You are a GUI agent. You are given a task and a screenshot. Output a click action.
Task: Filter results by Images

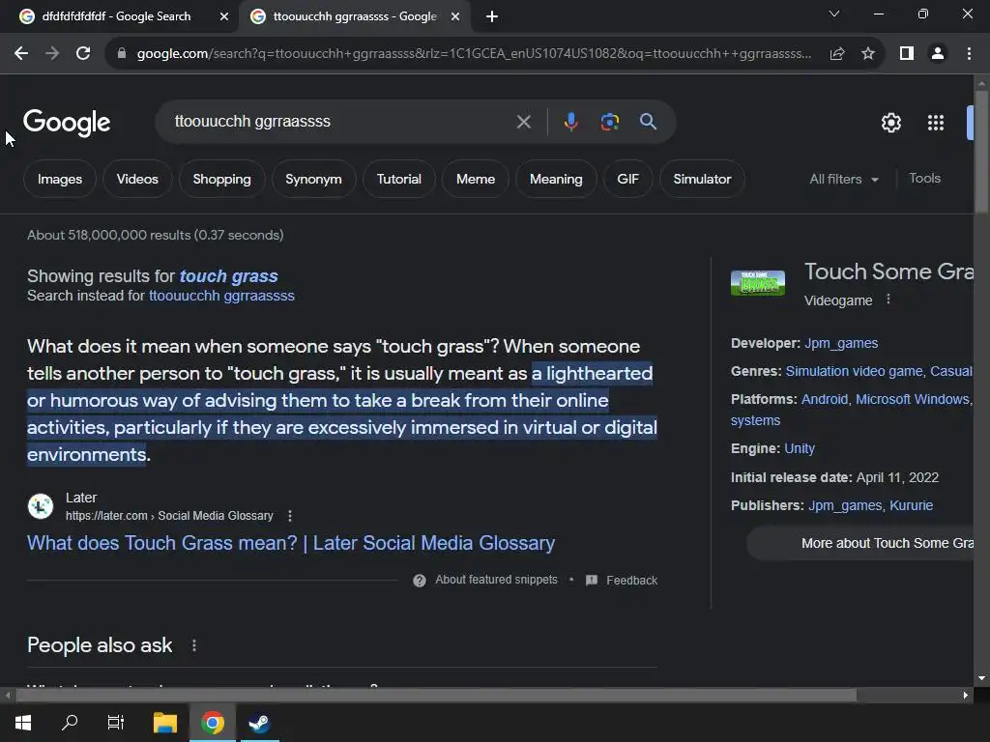click(x=59, y=179)
